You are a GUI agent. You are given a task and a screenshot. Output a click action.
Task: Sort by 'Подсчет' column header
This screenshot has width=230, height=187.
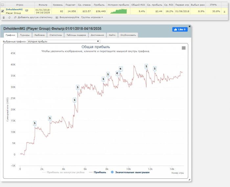click(x=70, y=5)
